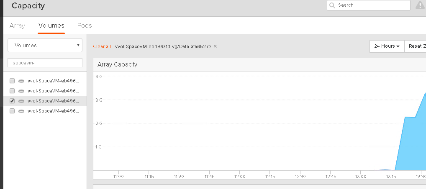Screen dimensions: 426x189
Task: Remove the Data-afa6527e volume filter chip
Action: [x=215, y=46]
